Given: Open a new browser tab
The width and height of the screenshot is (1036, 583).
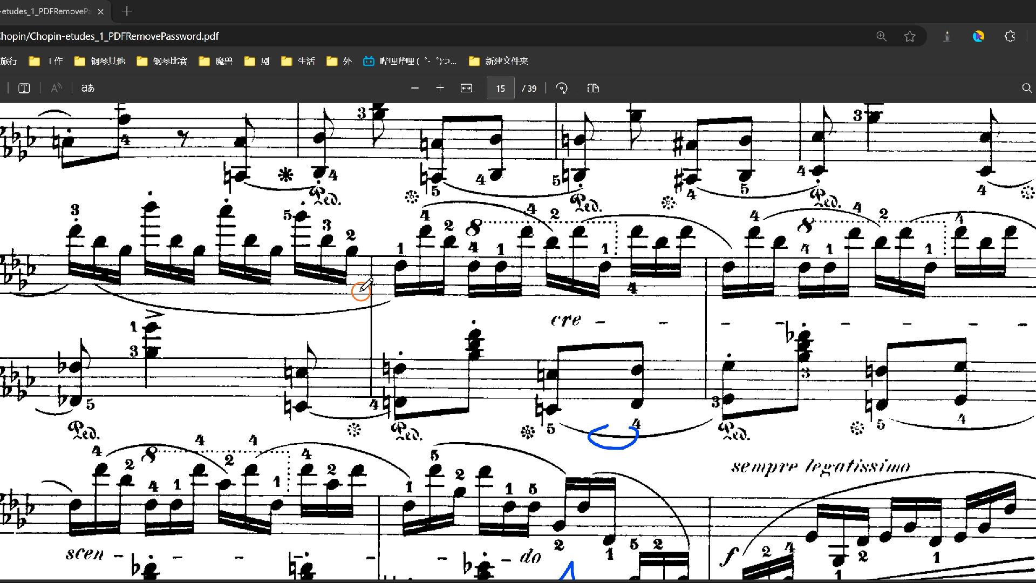Looking at the screenshot, I should pyautogui.click(x=127, y=11).
